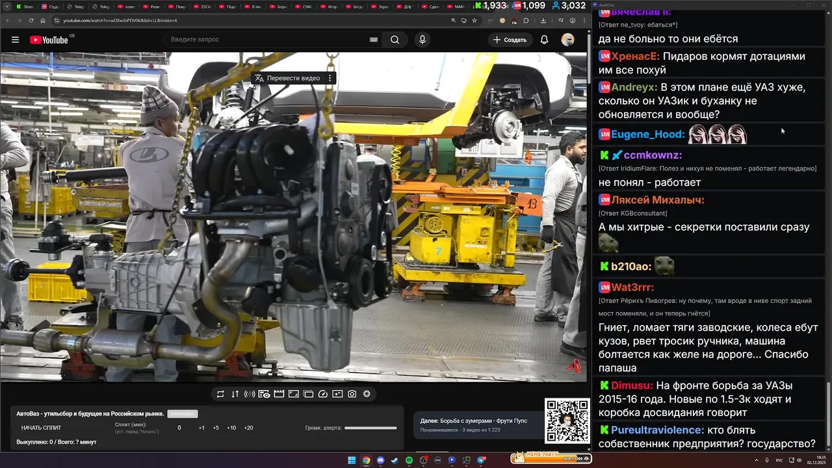Go to the YouTube home logo
This screenshot has height=468, width=832.
(x=49, y=40)
